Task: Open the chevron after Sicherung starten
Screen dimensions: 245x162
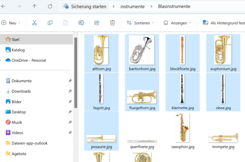Action: pyautogui.click(x=114, y=6)
